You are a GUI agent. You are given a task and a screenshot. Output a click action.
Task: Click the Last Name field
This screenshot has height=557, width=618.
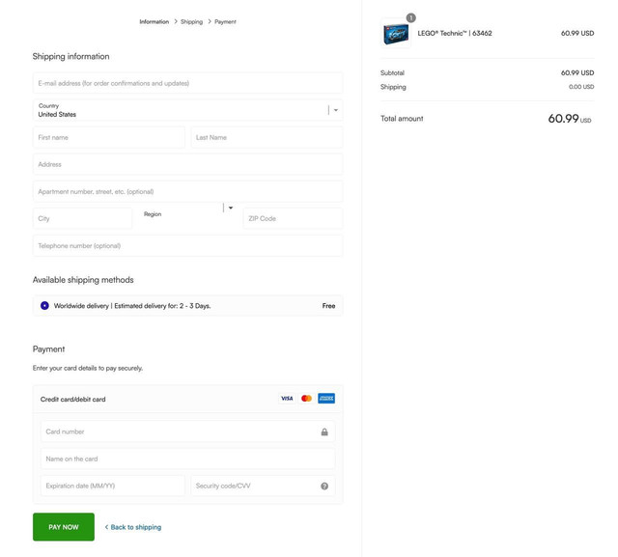(x=267, y=137)
